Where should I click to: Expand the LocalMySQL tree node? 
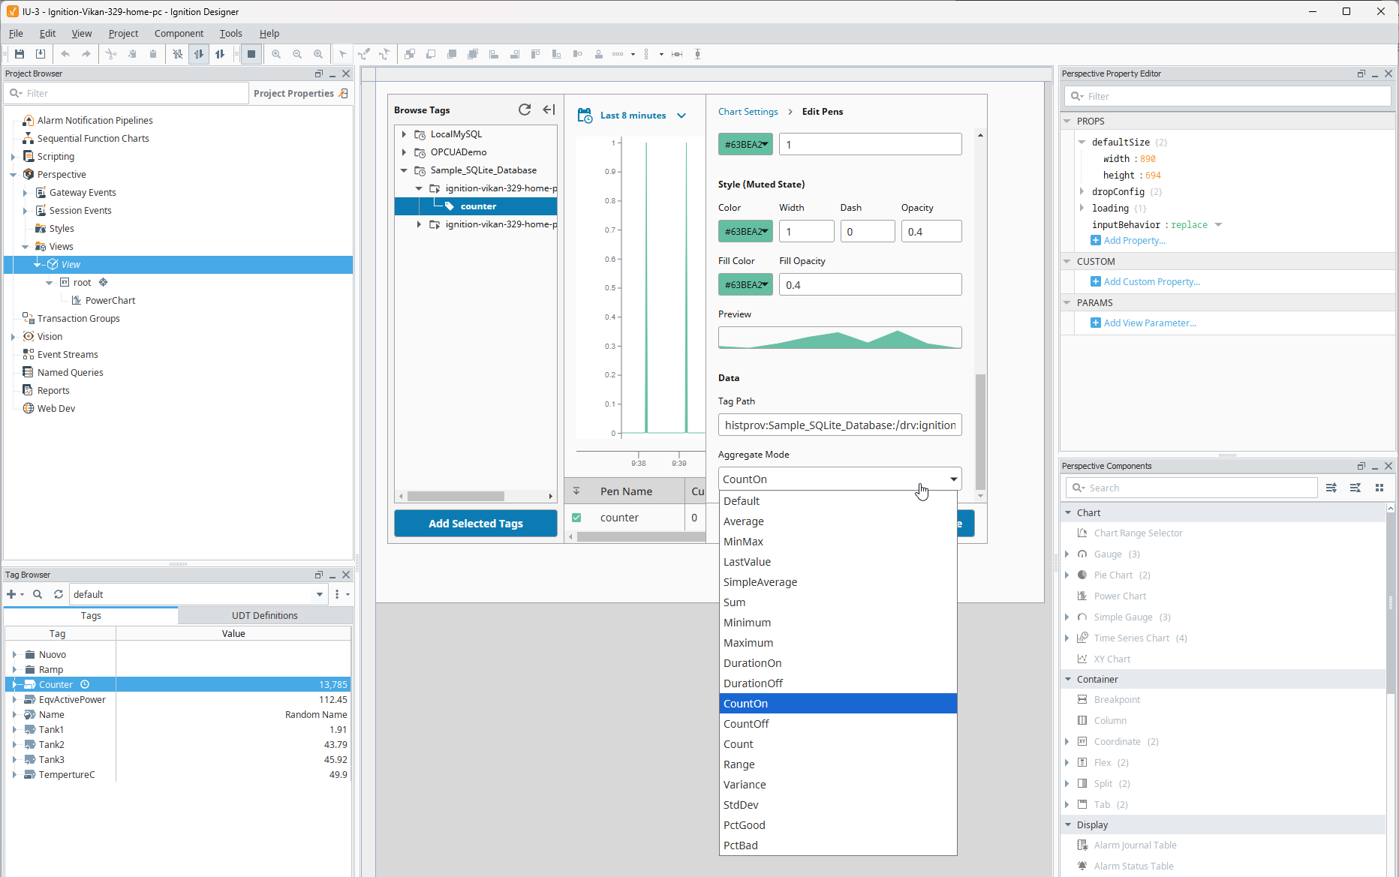pos(404,134)
